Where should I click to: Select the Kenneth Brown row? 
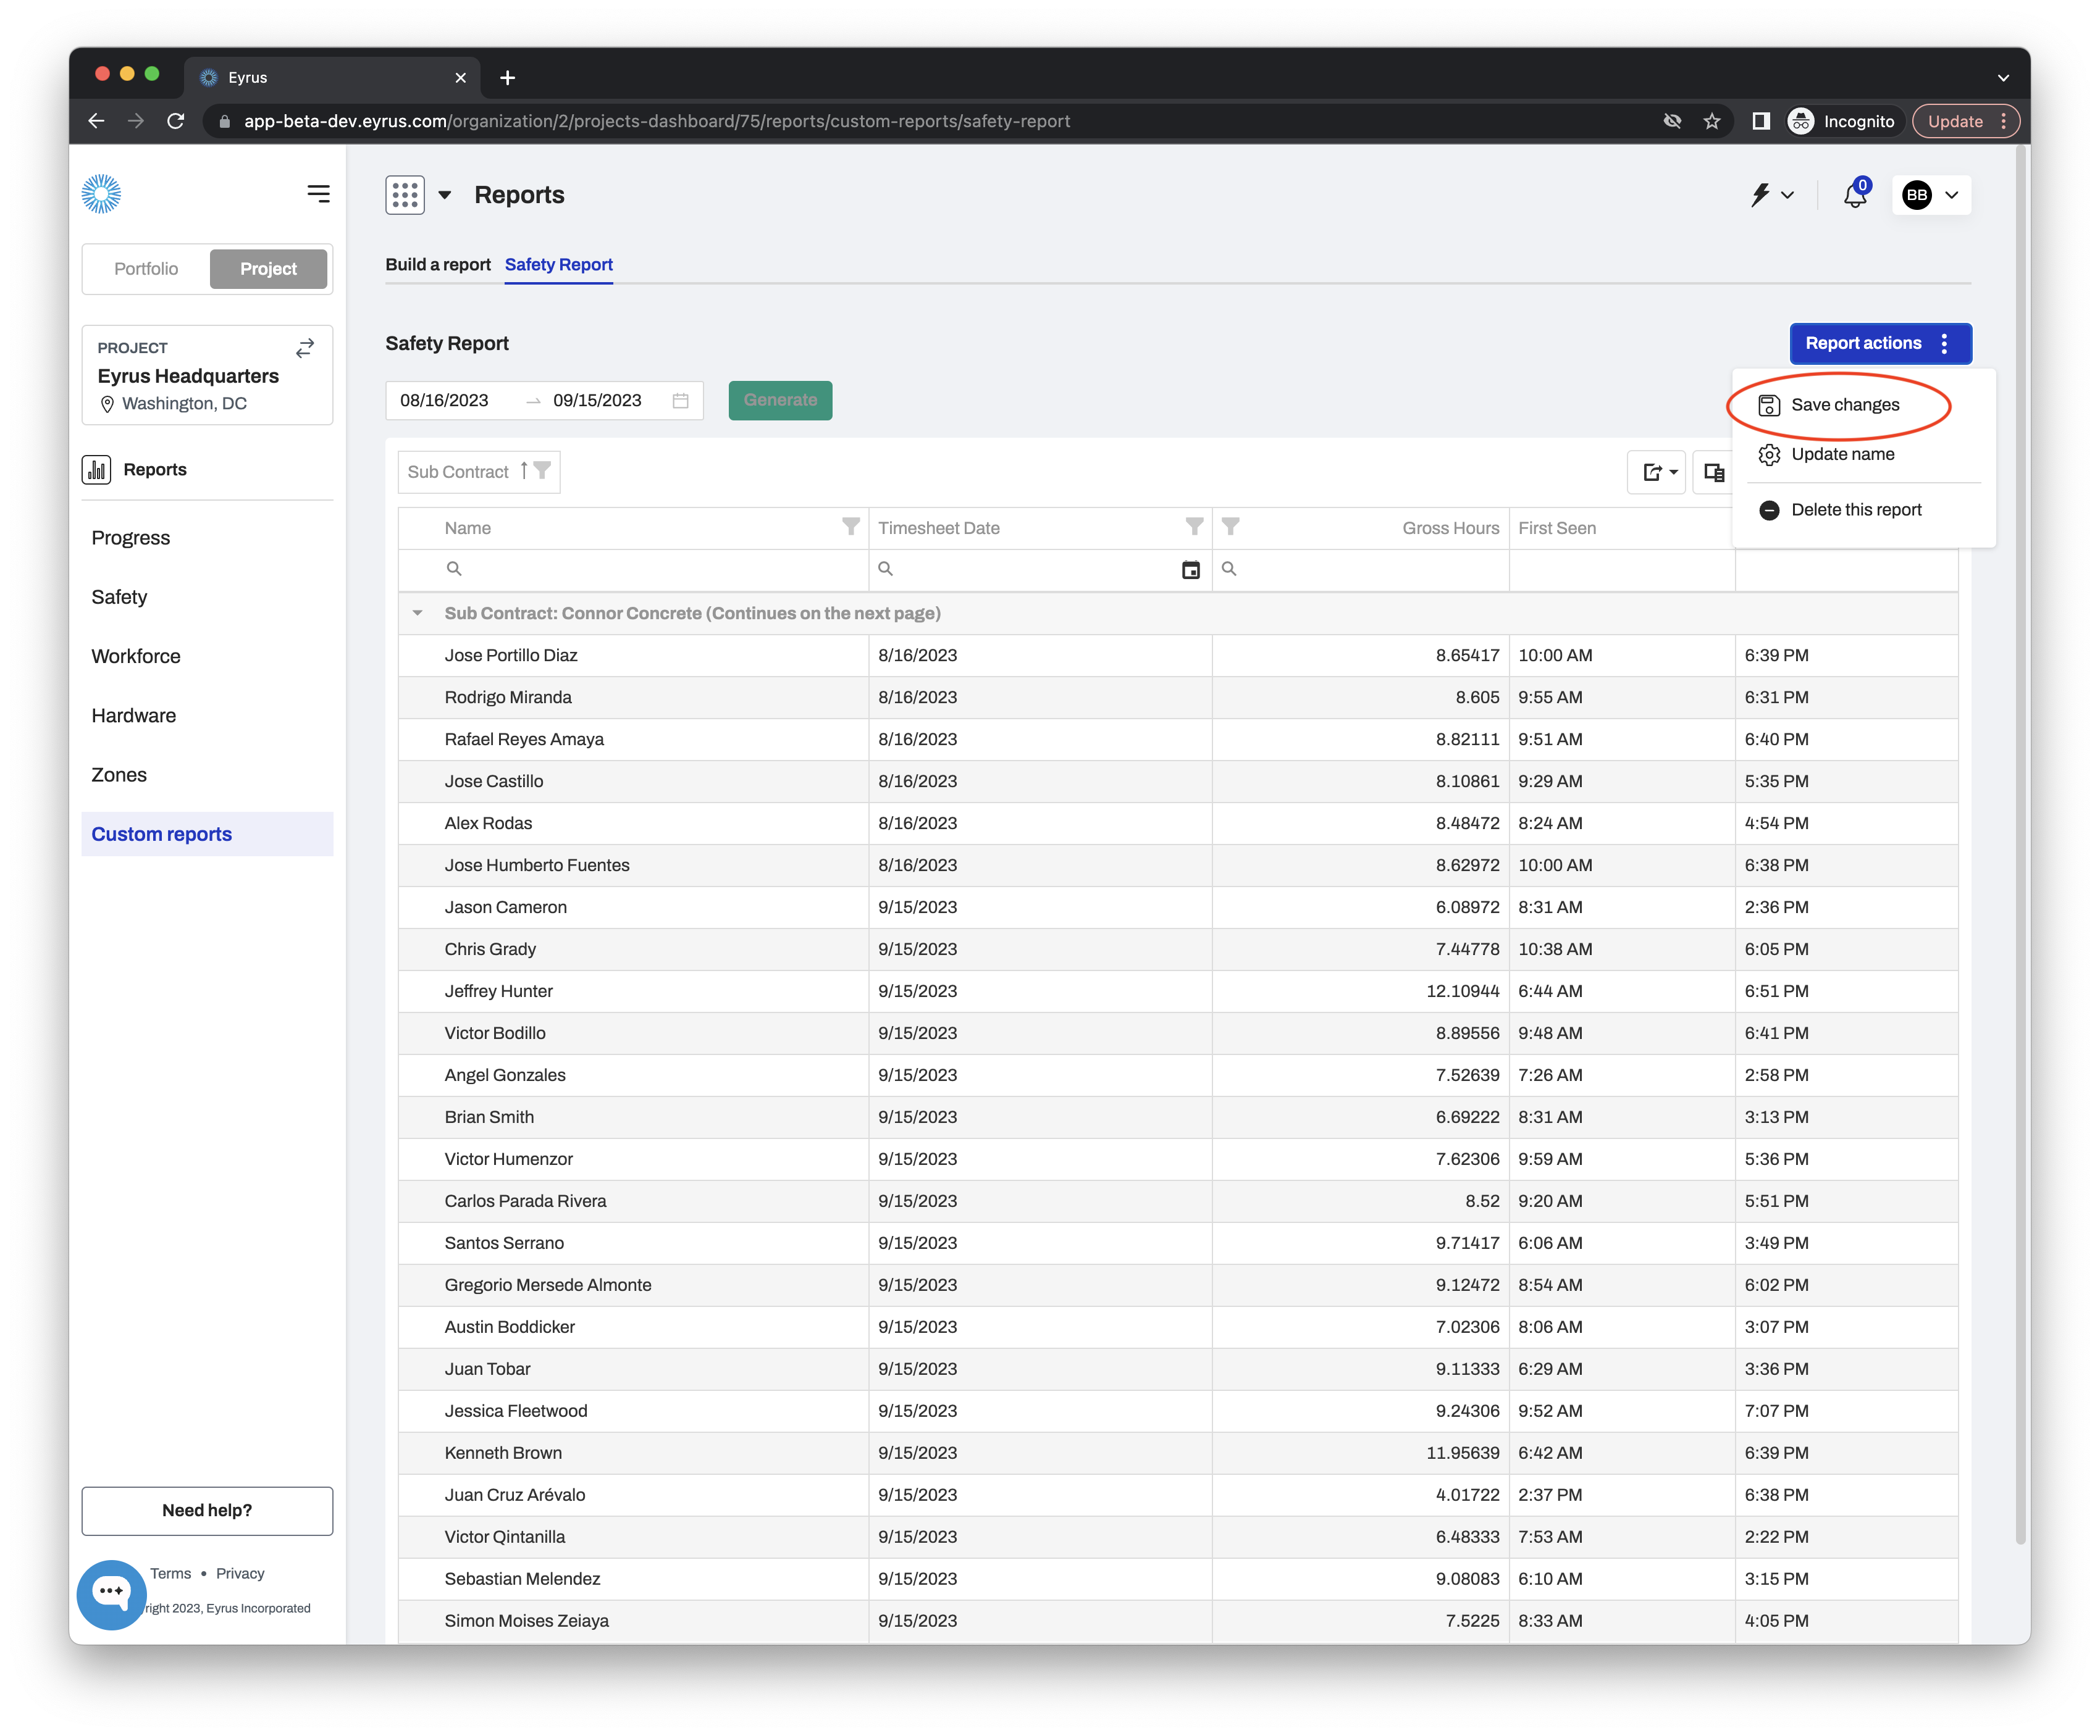point(1178,1453)
